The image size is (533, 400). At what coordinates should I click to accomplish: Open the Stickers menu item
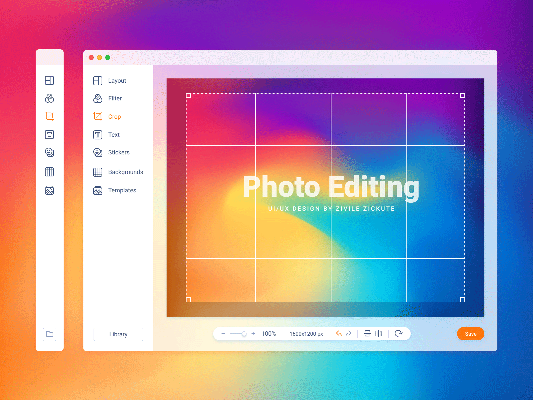point(111,152)
